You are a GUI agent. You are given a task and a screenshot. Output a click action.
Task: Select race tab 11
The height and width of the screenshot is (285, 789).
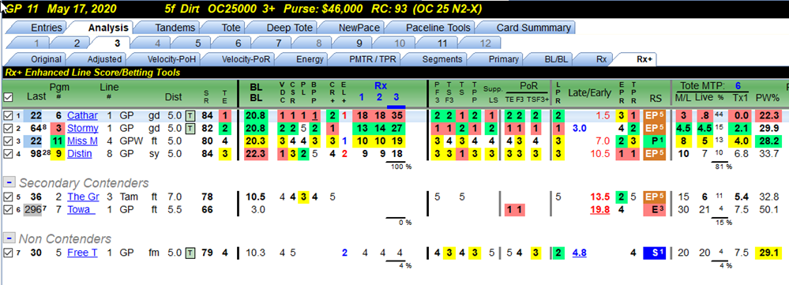click(441, 43)
